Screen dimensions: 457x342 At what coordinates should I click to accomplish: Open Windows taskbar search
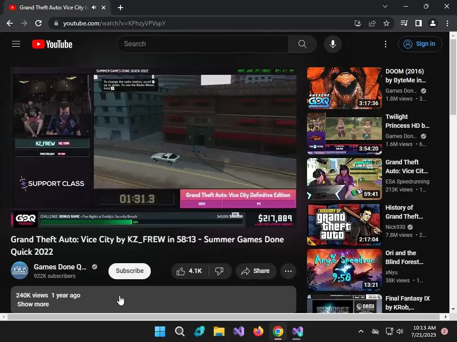[179, 331]
